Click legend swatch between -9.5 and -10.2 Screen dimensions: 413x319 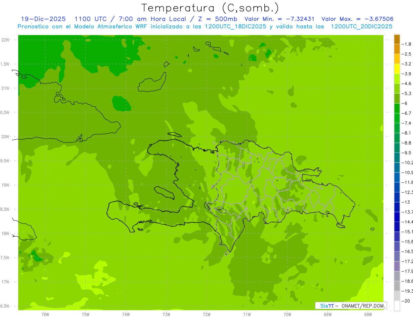click(x=397, y=158)
